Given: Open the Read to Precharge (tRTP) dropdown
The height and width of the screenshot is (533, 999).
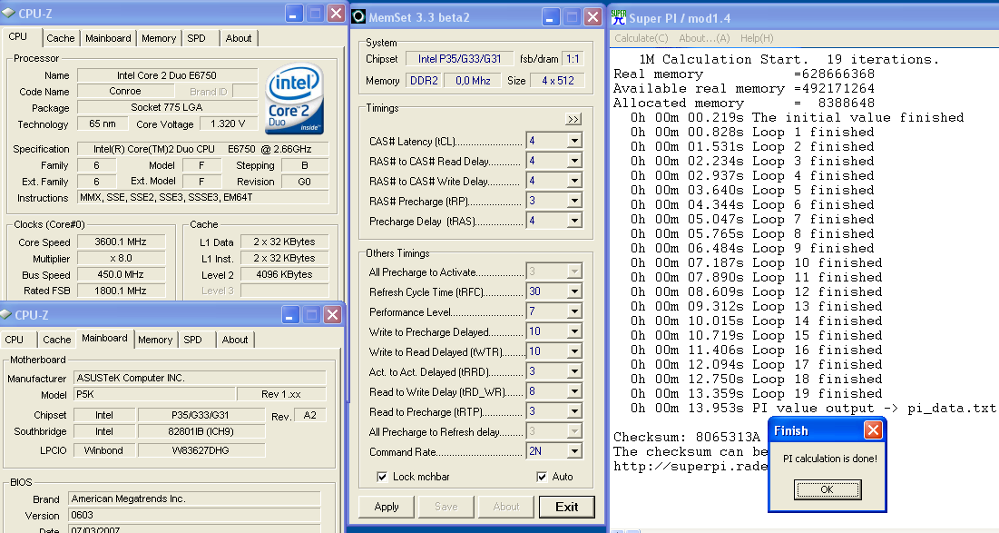Looking at the screenshot, I should 574,411.
